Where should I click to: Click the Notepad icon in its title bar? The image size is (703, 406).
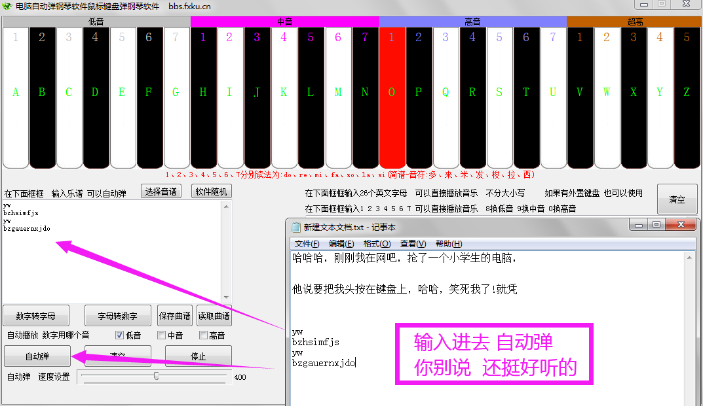(x=295, y=227)
